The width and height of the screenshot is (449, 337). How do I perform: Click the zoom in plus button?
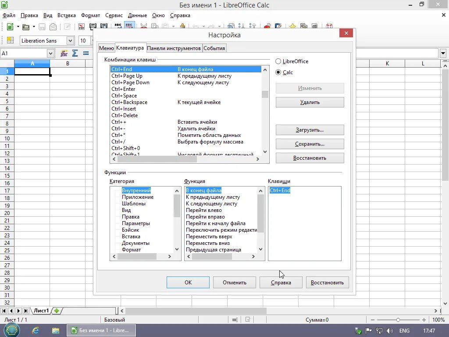(424, 320)
